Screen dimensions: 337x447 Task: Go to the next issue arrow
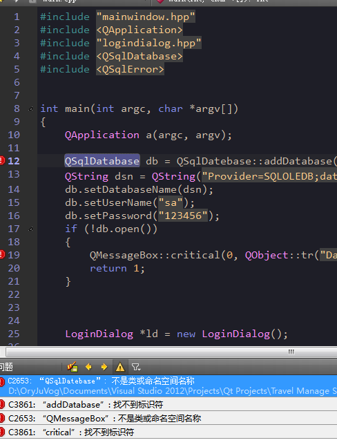104,367
